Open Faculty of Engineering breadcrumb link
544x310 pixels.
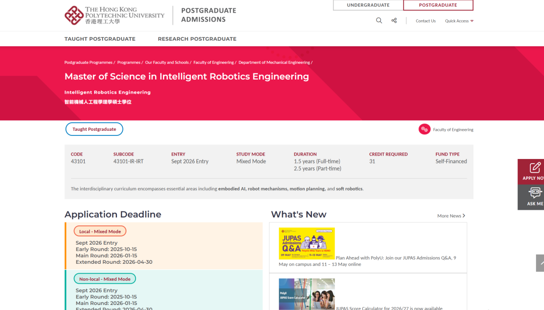pyautogui.click(x=214, y=62)
